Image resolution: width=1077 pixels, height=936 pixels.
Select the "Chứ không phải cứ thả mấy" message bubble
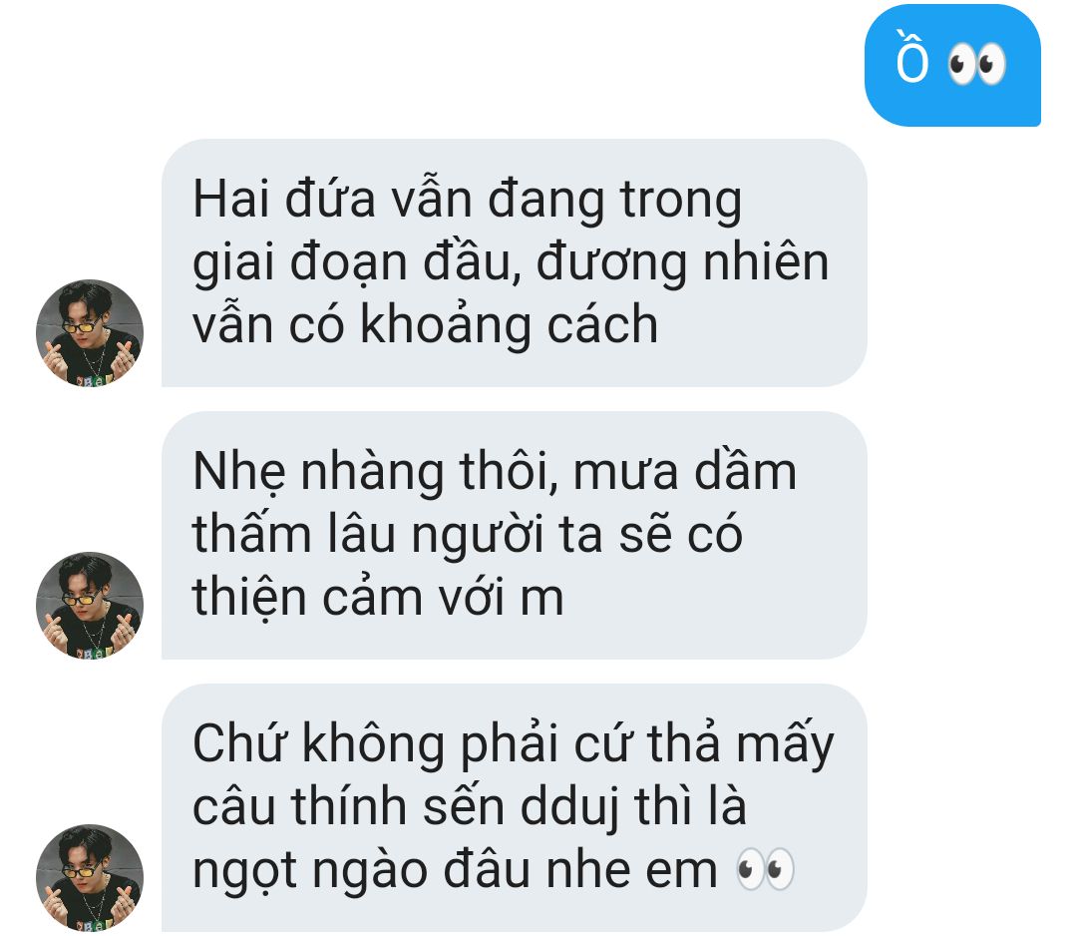(x=514, y=807)
